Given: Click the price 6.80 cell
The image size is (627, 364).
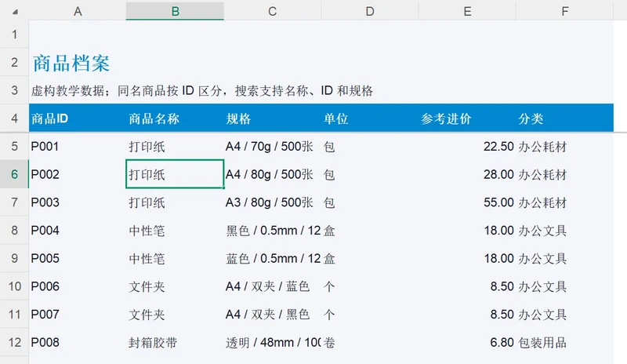Looking at the screenshot, I should click(467, 342).
